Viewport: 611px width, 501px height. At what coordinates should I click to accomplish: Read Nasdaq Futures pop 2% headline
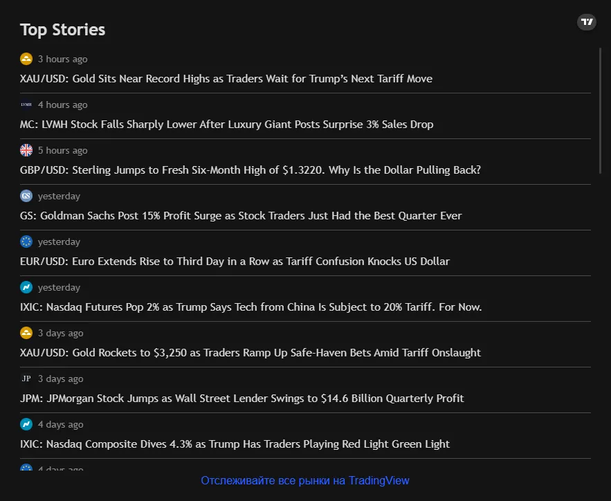[250, 307]
